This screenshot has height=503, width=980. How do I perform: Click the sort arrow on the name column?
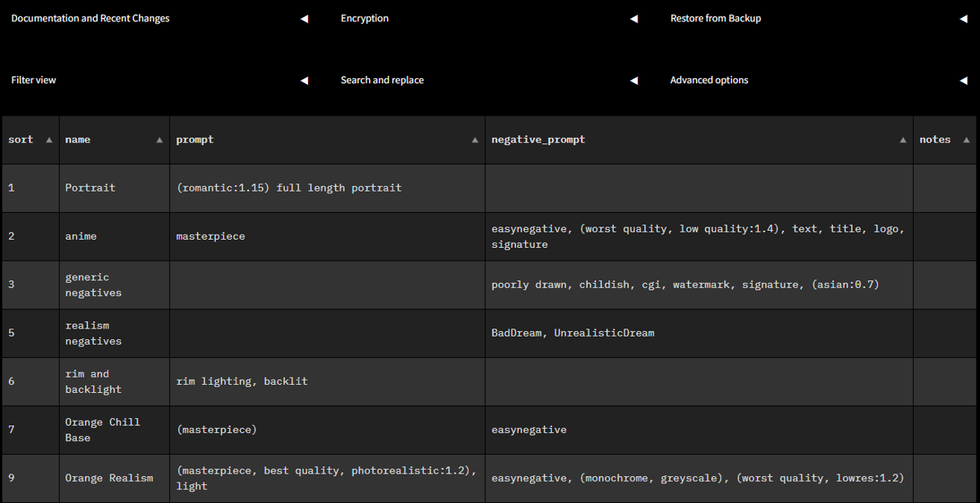(159, 139)
